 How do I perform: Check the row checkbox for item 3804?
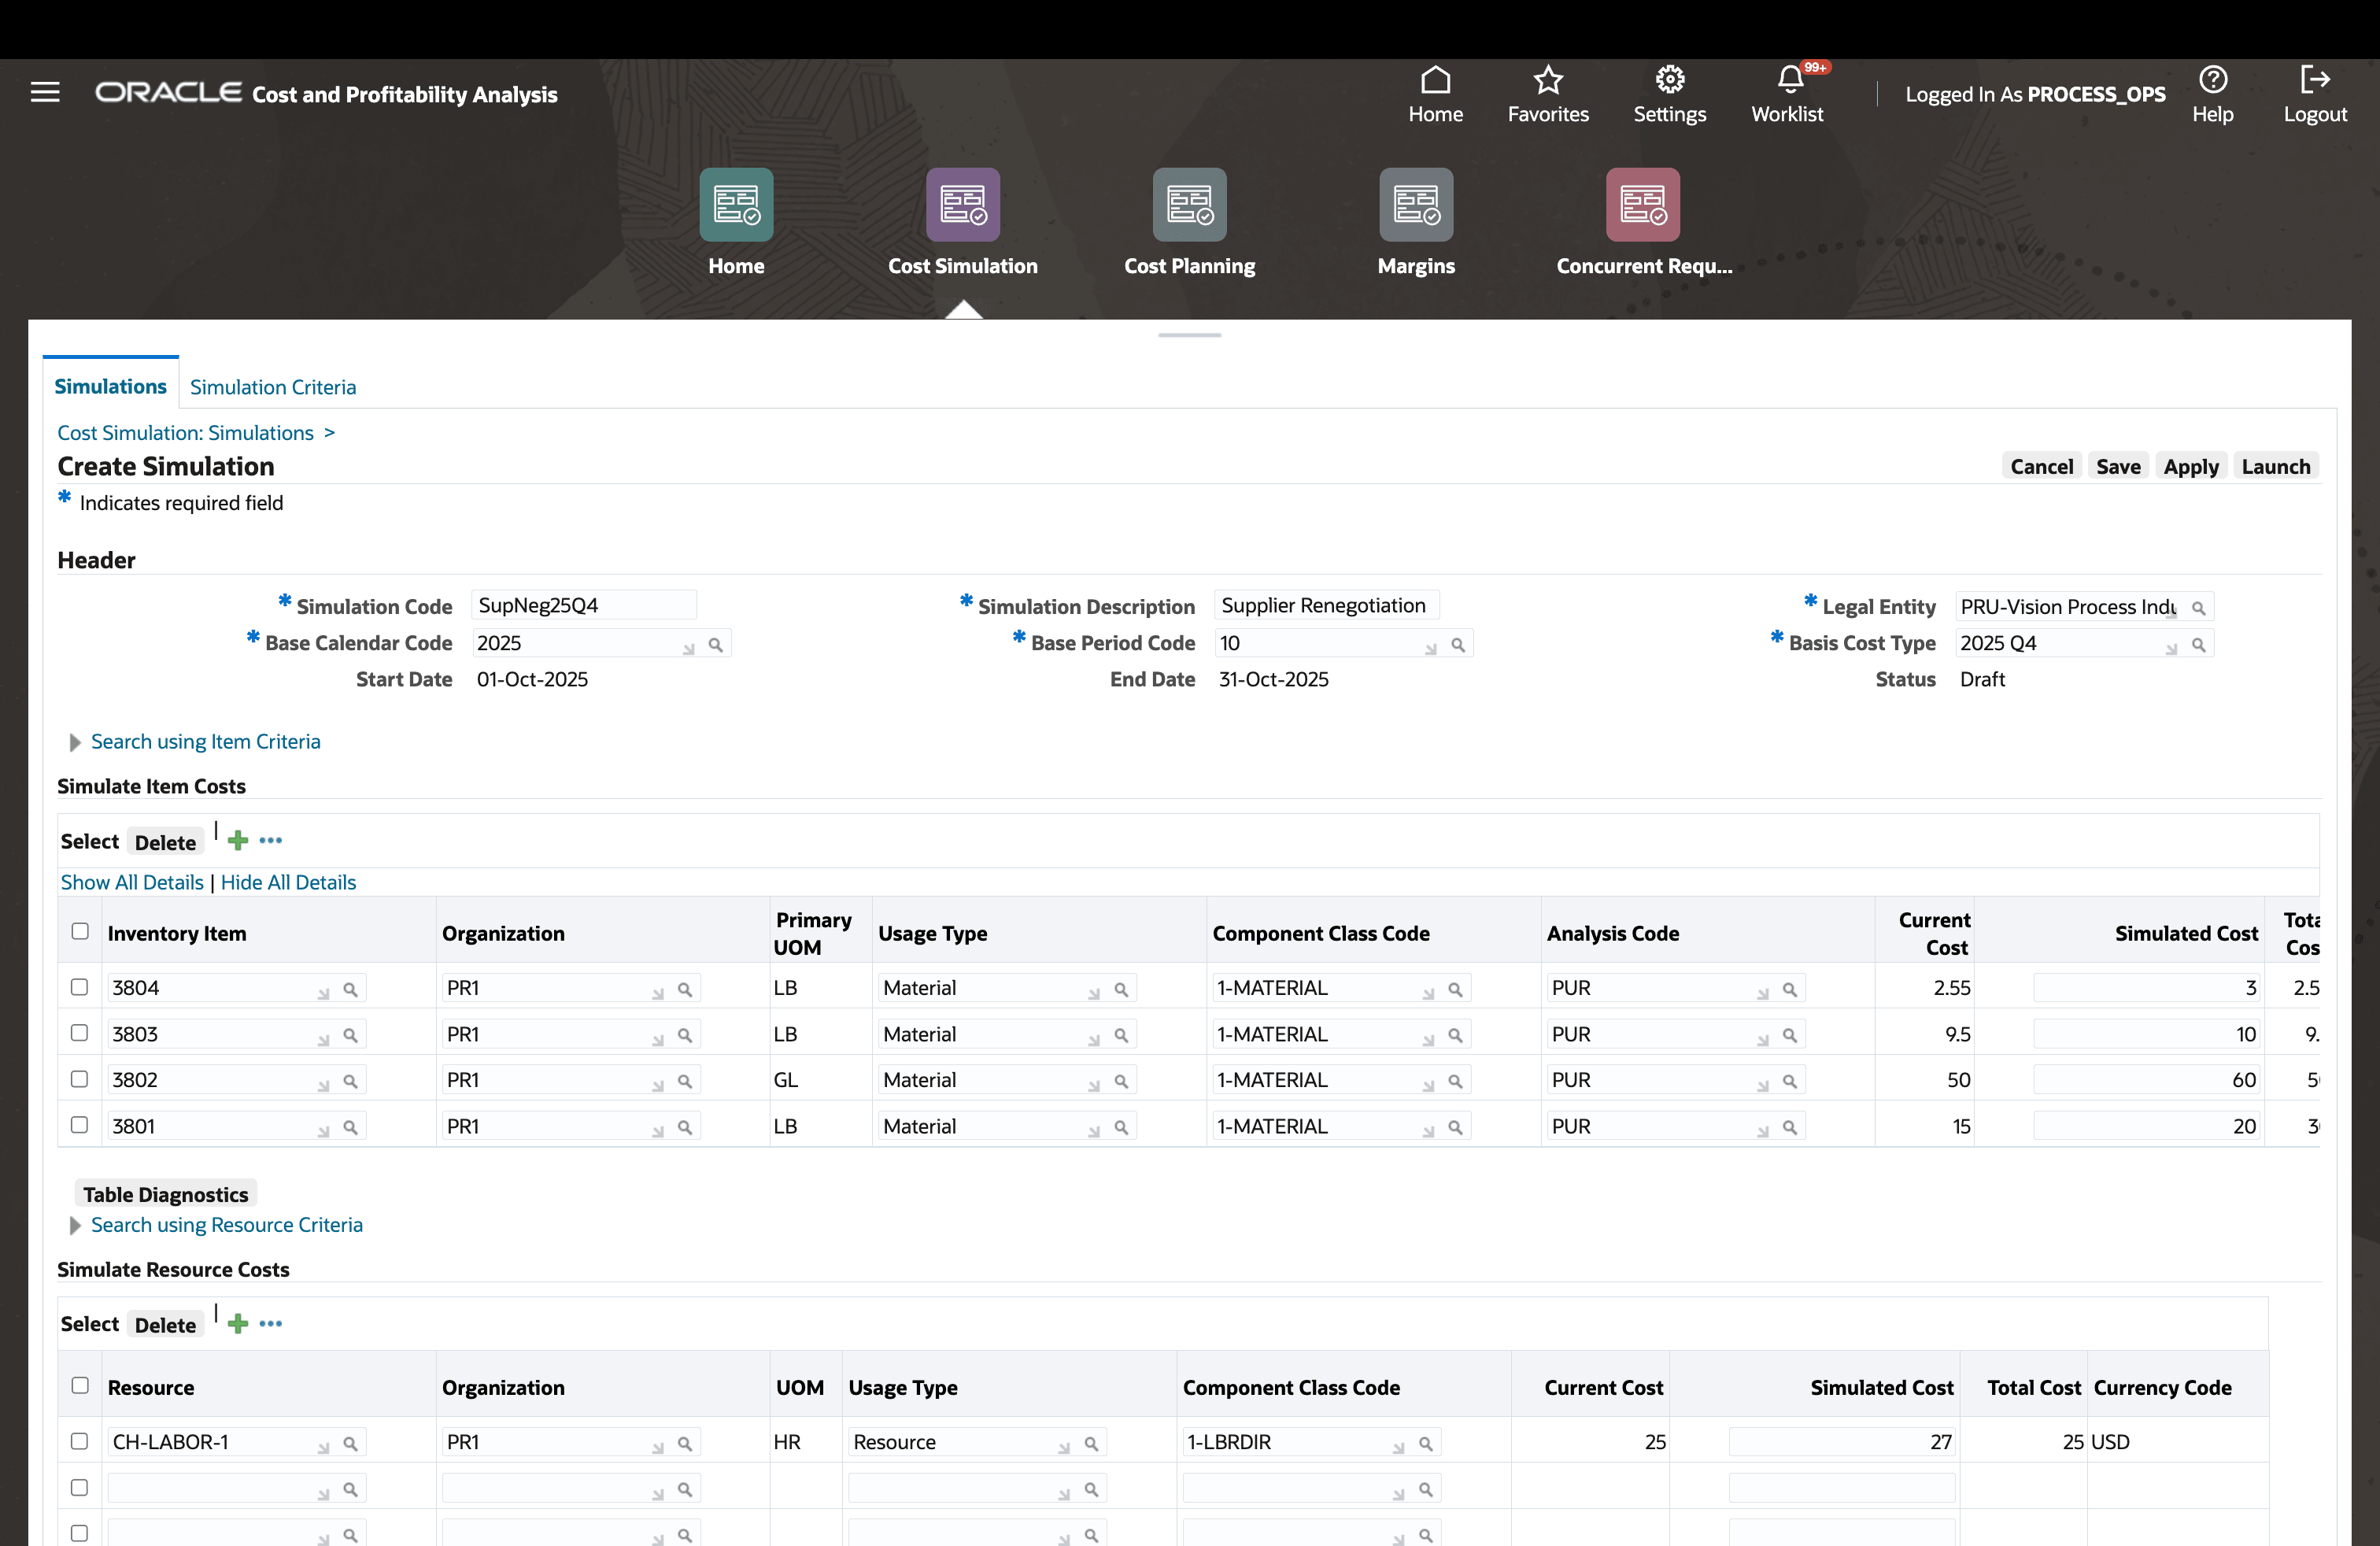point(79,987)
